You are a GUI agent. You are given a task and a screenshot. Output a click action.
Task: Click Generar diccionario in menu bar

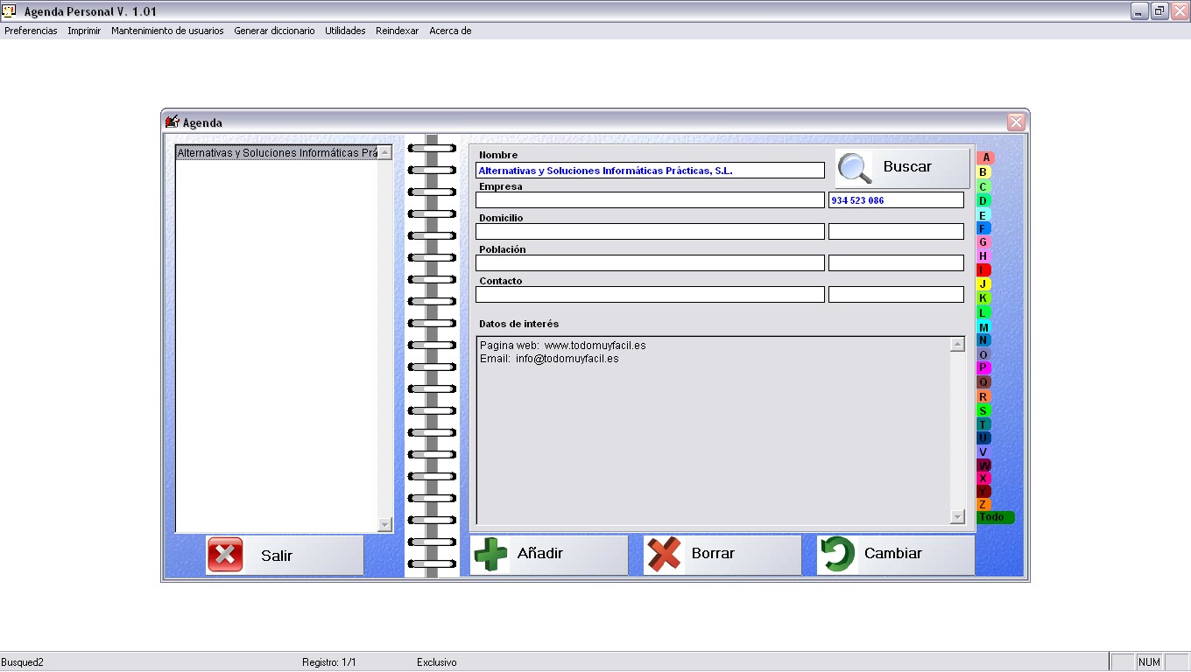coord(274,31)
